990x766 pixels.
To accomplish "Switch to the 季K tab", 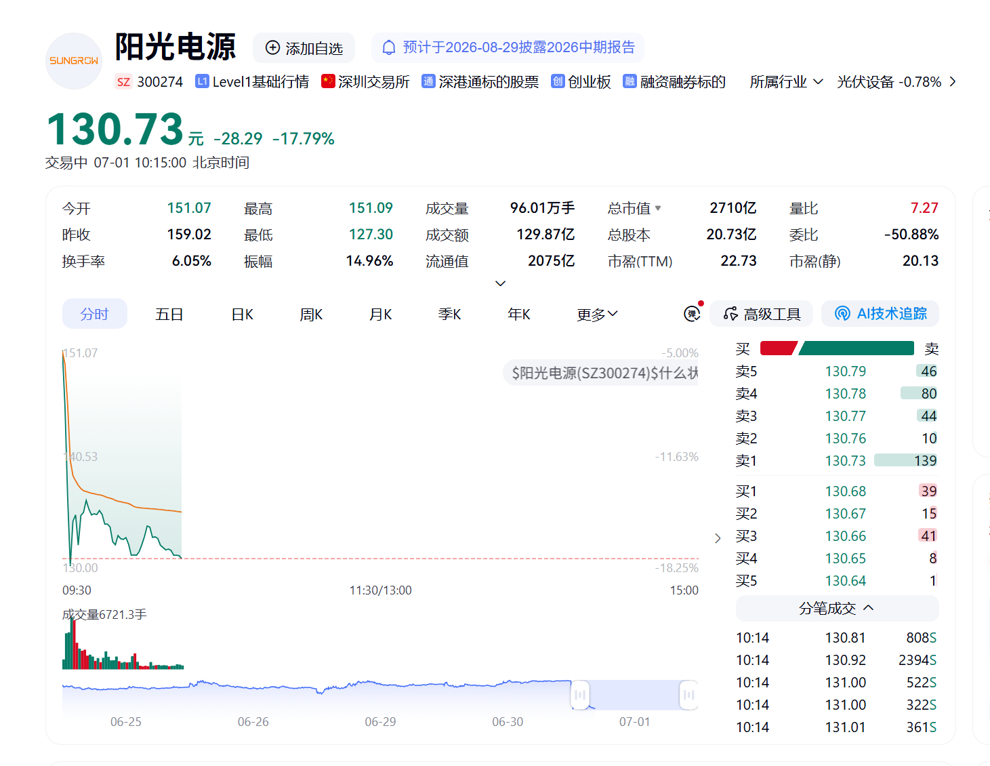I will [449, 315].
